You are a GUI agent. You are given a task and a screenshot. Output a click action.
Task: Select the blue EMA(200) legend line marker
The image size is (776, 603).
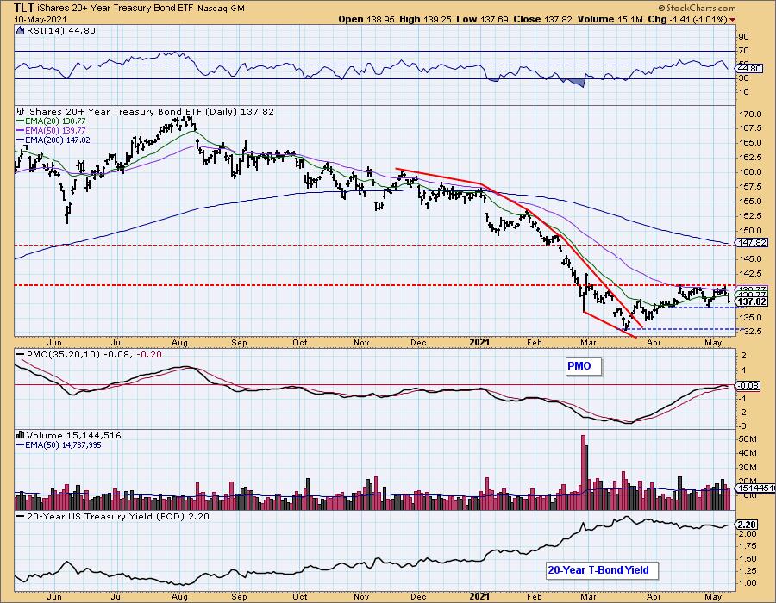click(21, 140)
